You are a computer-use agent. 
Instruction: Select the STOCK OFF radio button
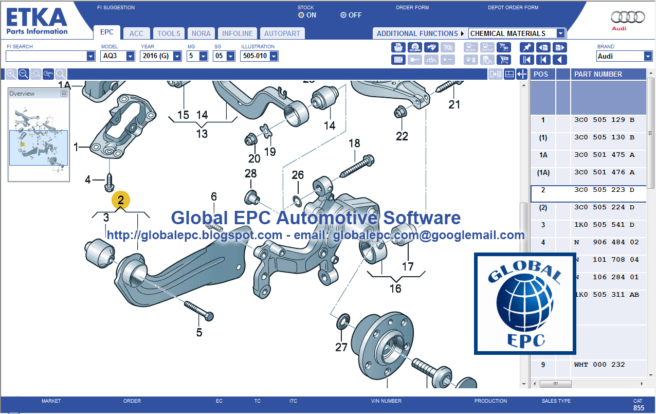(x=343, y=15)
